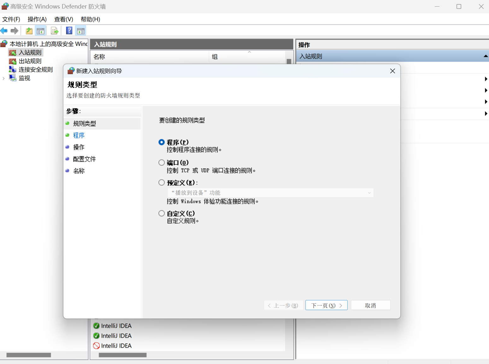This screenshot has height=364, width=489.
Task: Expand the third submenu arrow in actions pane
Action: [486, 102]
